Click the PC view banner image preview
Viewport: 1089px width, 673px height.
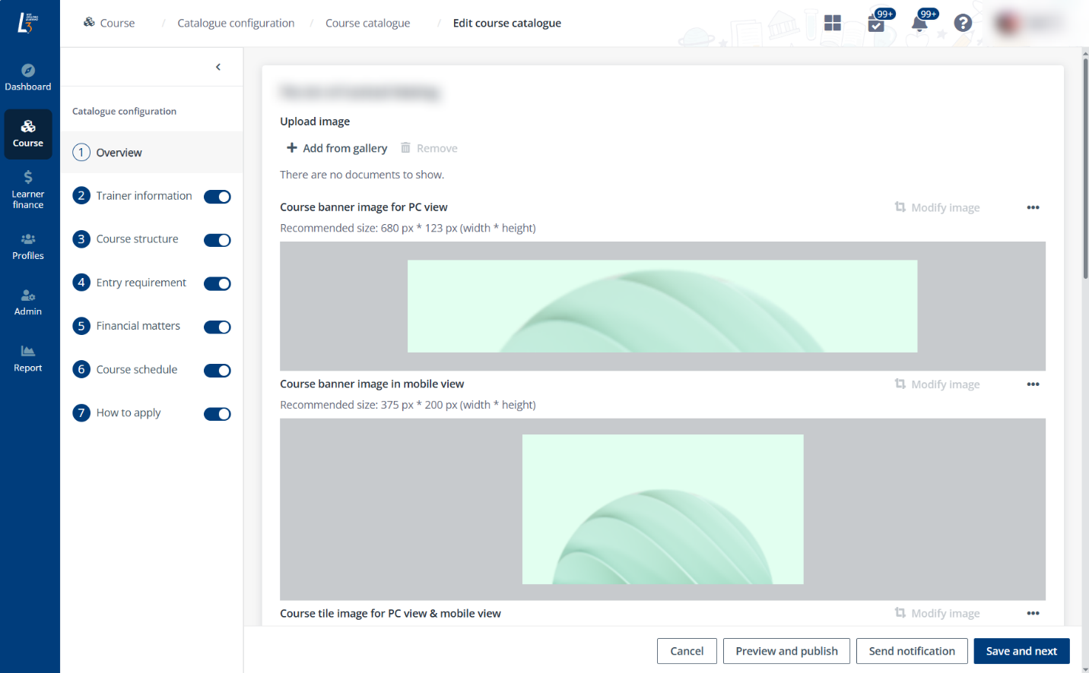pos(662,306)
